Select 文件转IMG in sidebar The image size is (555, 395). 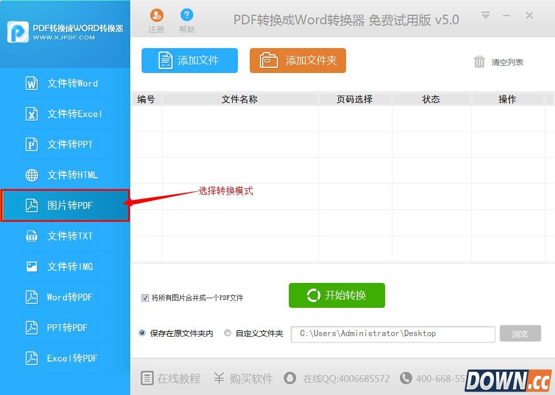(71, 267)
